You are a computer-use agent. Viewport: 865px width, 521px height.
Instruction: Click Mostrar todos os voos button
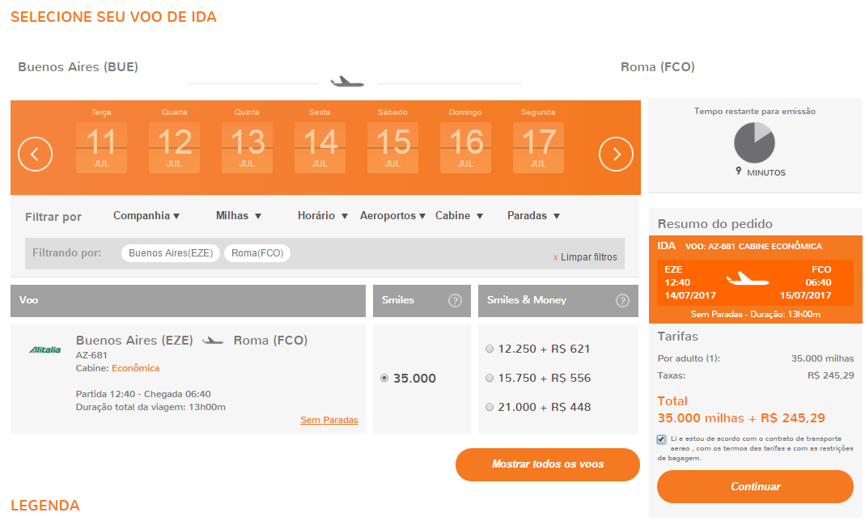pyautogui.click(x=547, y=464)
